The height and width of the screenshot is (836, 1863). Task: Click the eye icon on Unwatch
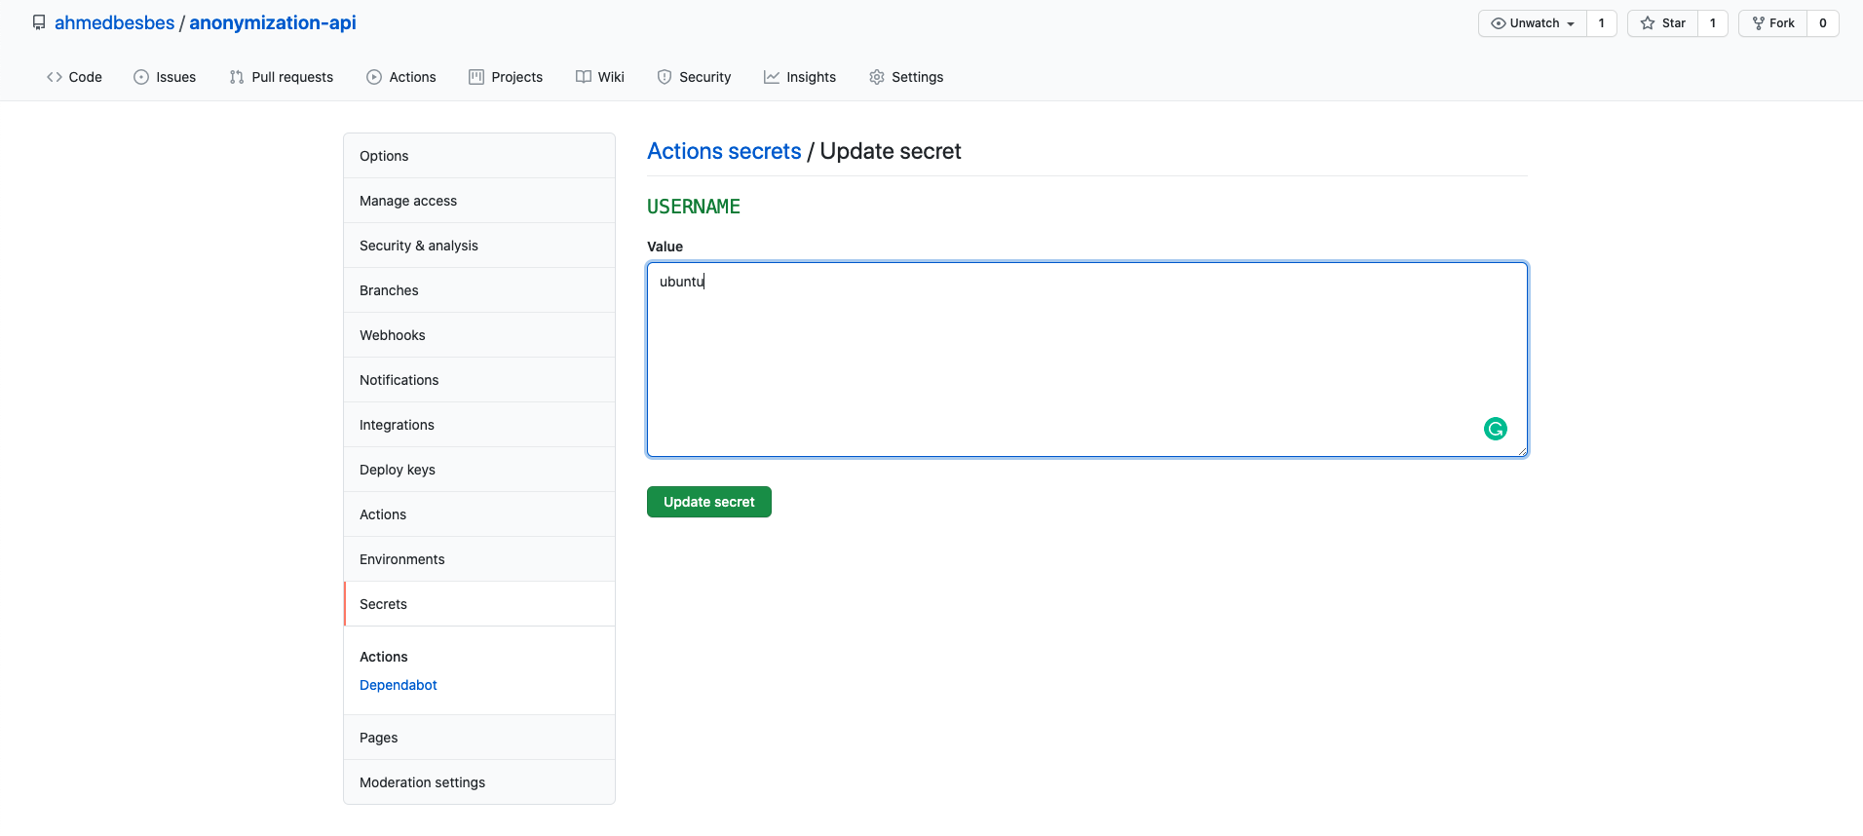(x=1499, y=23)
